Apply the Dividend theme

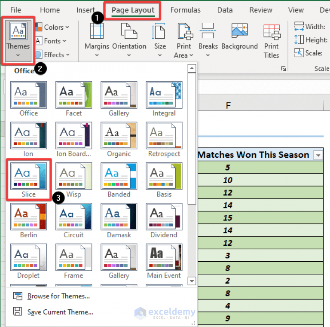coord(164,221)
